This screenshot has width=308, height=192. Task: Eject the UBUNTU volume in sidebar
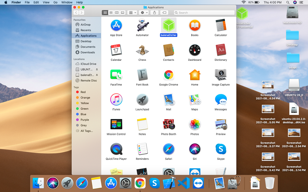point(97,69)
